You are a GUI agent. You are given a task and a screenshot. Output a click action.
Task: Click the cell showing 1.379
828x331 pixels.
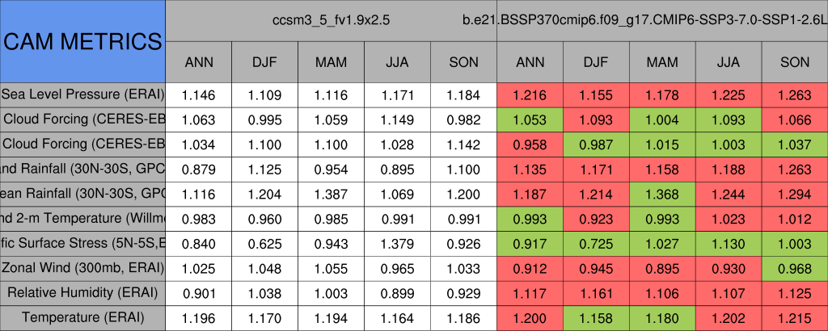[397, 243]
